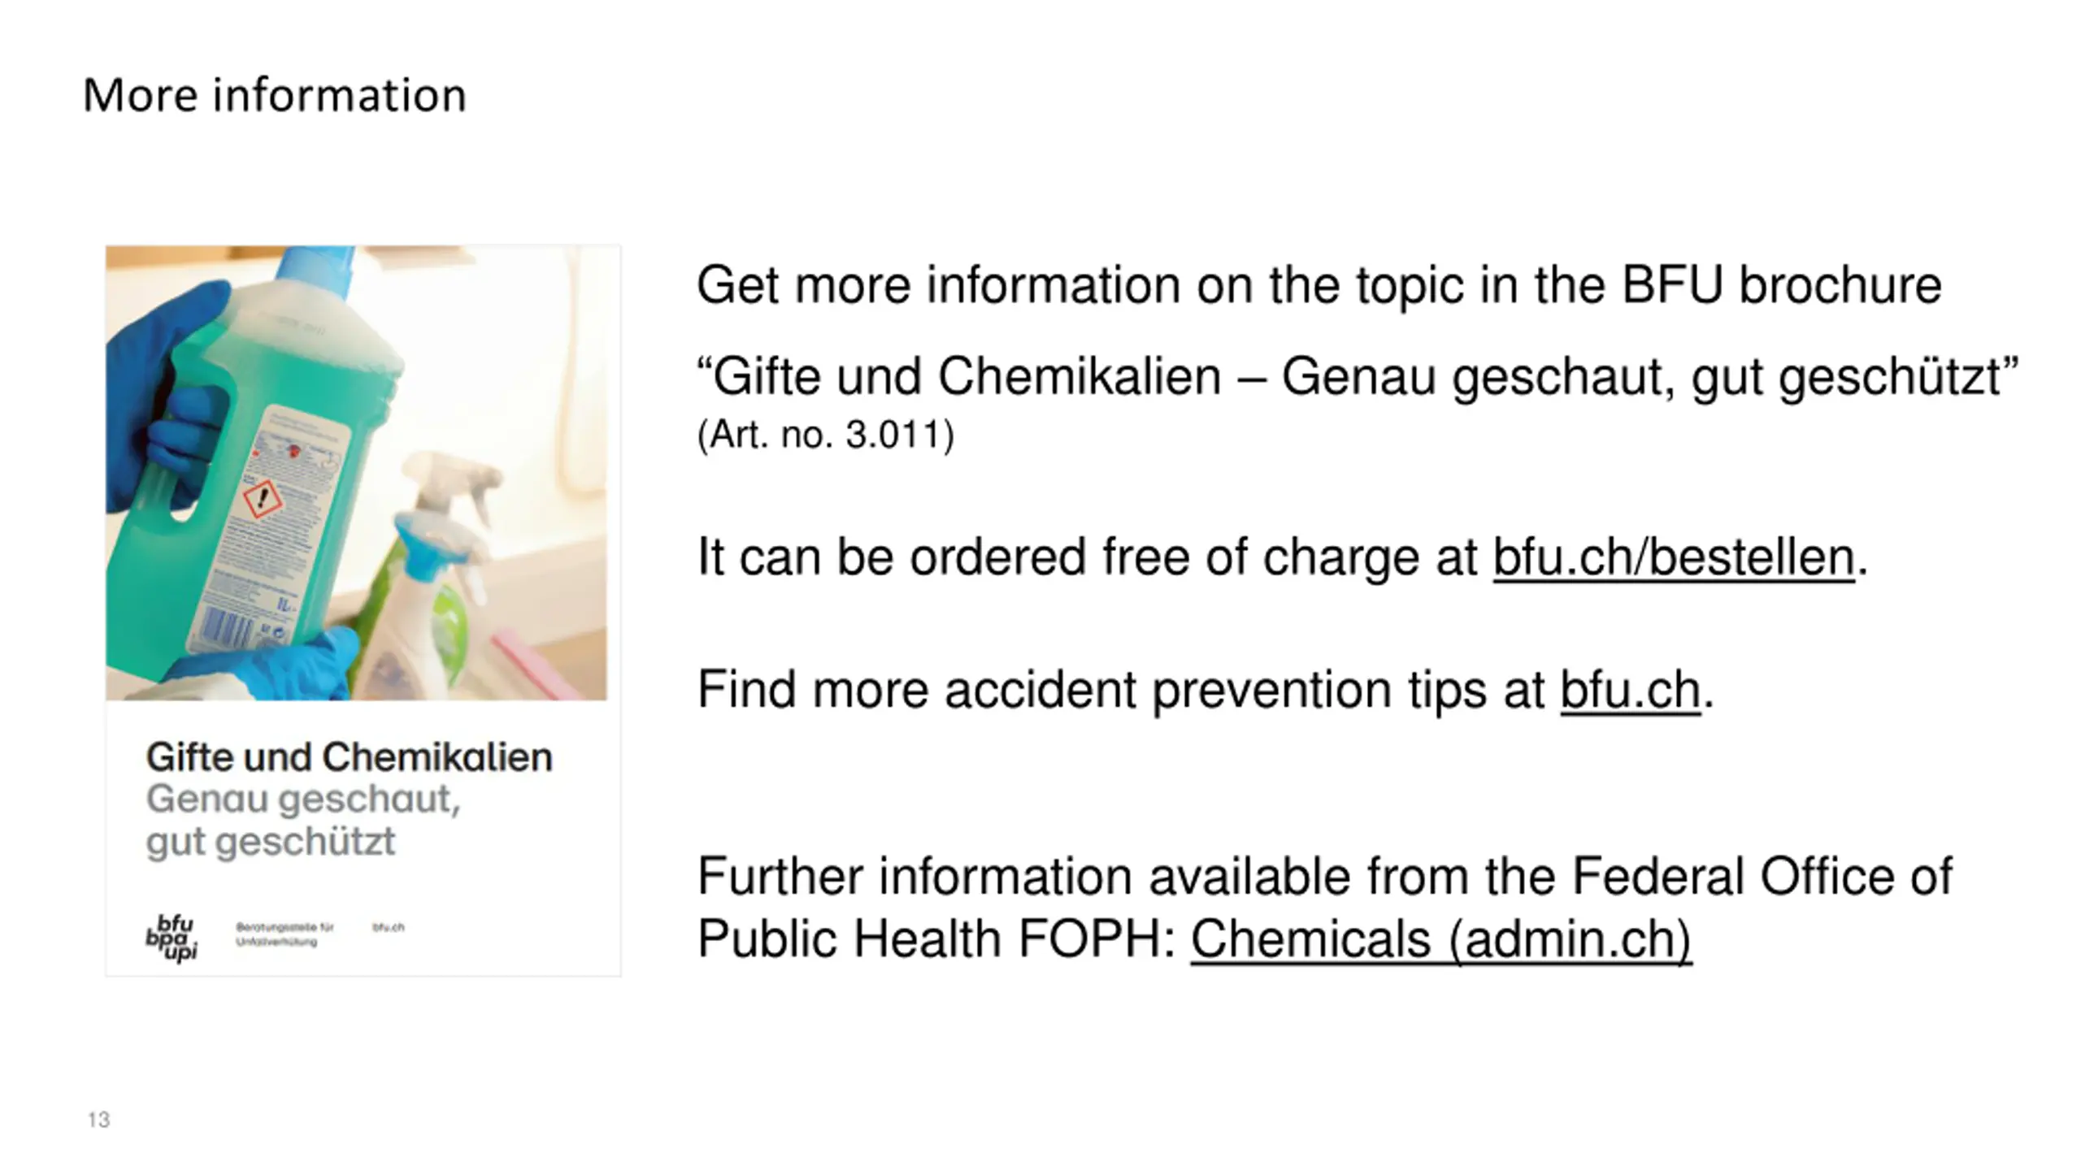Select "Gifte und Chemikalien" heading on brochure cover
This screenshot has height=1170, width=2081.
click(x=350, y=757)
